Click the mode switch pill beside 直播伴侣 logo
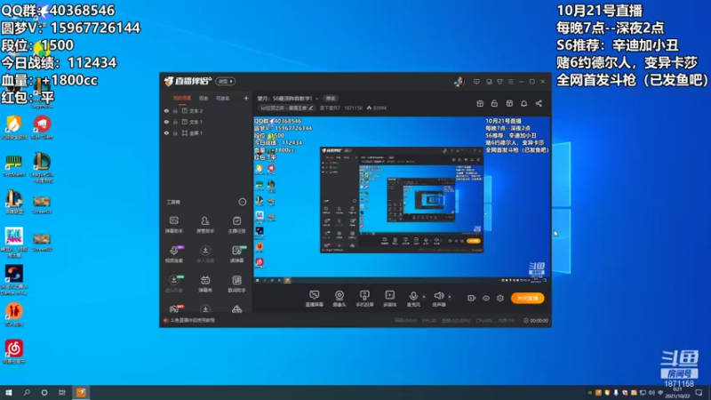711x400 pixels. (x=226, y=81)
